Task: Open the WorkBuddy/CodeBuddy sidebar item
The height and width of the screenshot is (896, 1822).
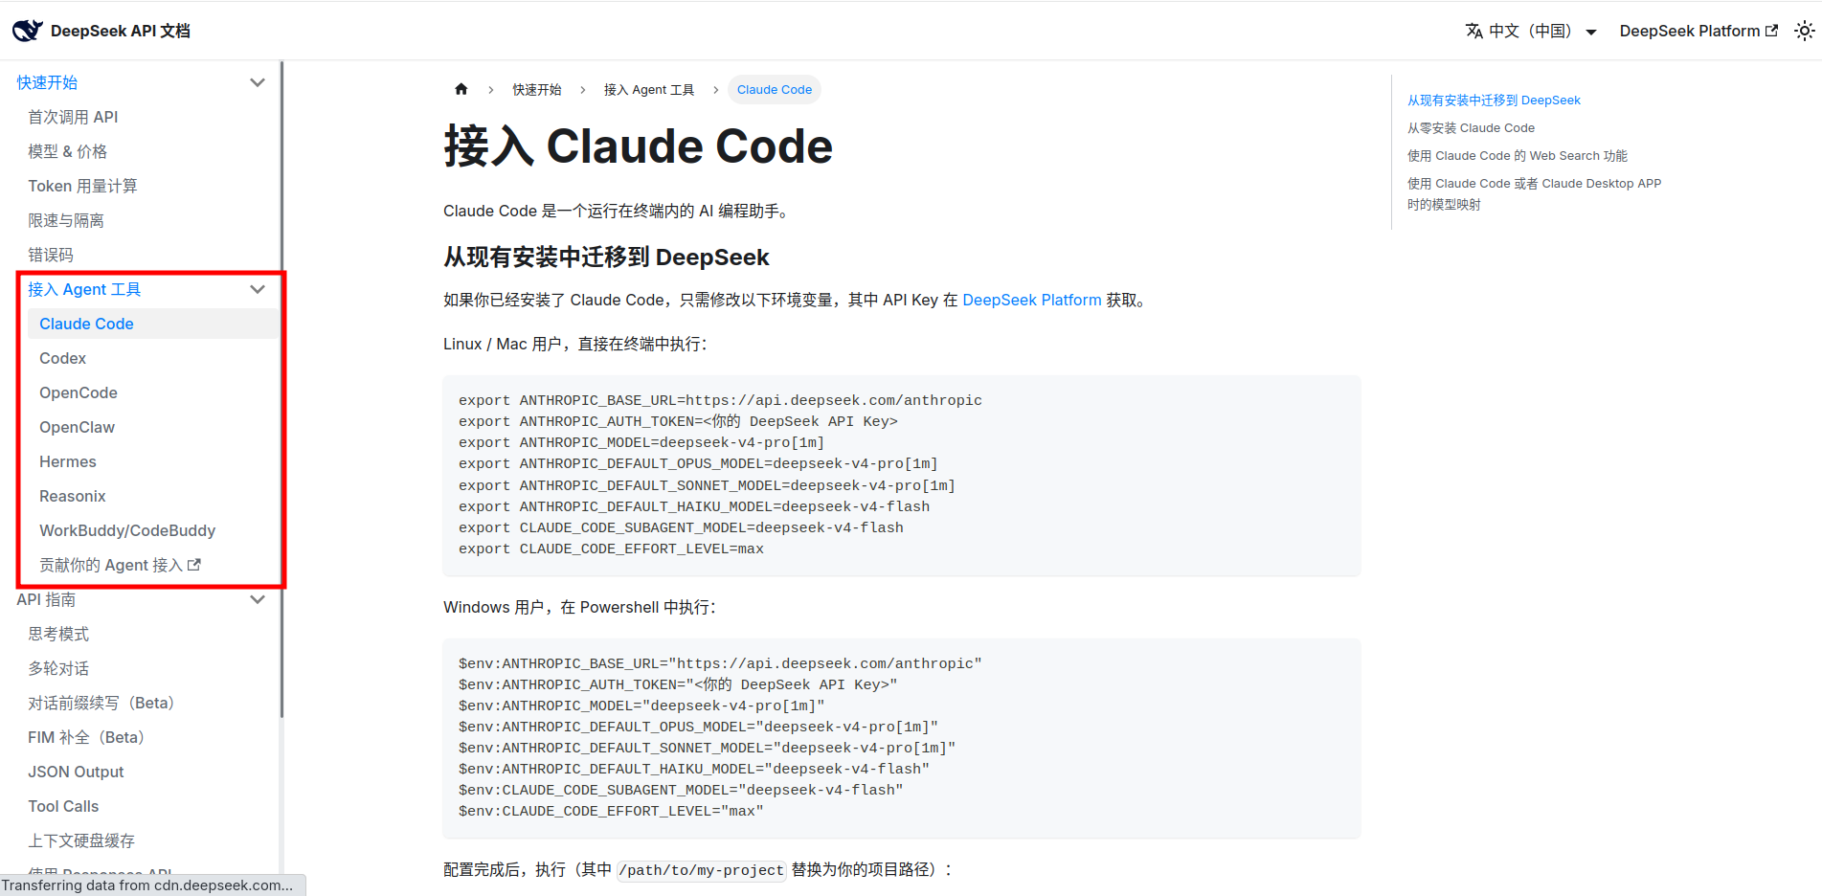Action: tap(127, 530)
